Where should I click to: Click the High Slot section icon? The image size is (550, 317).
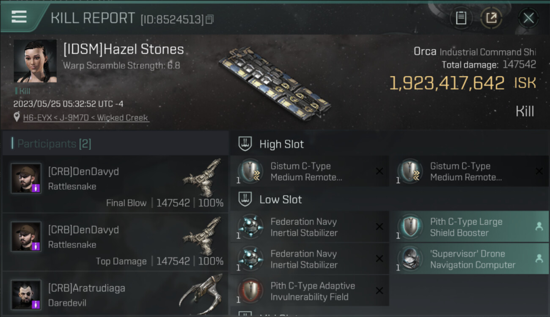245,144
